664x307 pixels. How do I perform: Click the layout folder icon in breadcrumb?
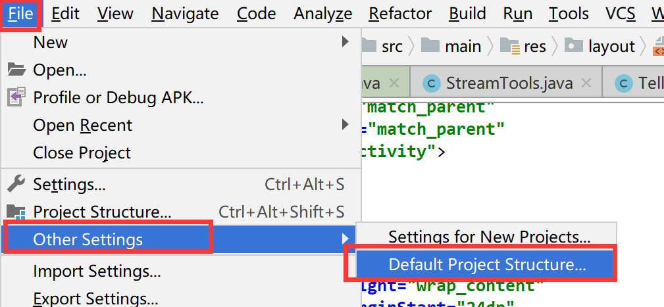[575, 46]
